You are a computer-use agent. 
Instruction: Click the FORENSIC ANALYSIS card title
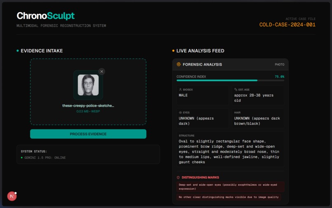pos(202,64)
